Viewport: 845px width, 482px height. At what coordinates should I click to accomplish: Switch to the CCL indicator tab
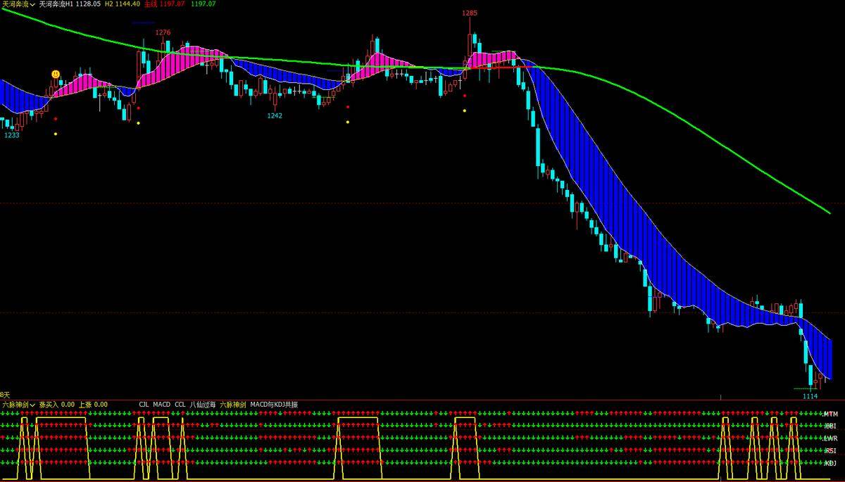[x=180, y=405]
